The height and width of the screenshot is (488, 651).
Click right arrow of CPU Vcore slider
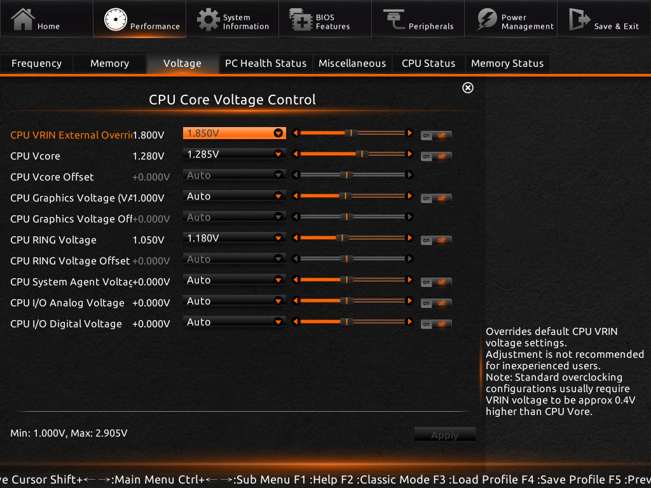point(410,154)
